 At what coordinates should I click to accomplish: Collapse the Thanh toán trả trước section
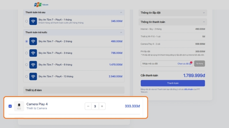(121, 32)
